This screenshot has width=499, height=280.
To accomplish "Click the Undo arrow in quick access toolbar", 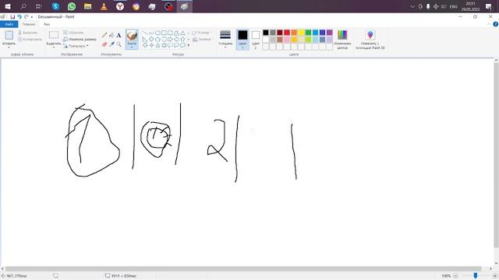I will coord(19,17).
